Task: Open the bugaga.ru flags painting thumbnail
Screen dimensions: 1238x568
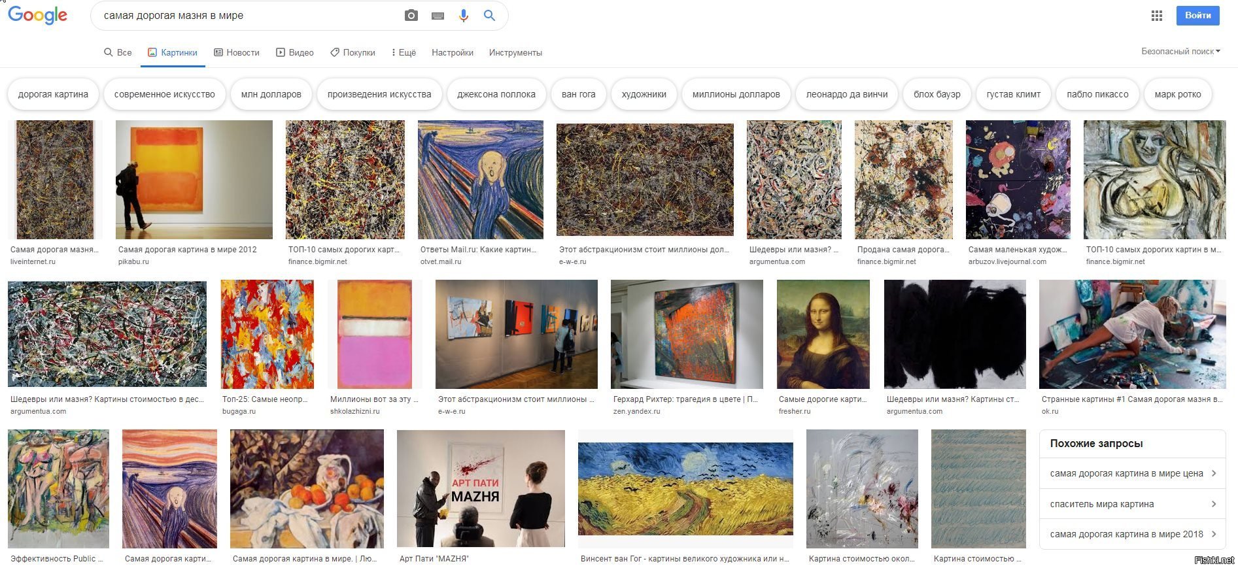Action: point(267,335)
